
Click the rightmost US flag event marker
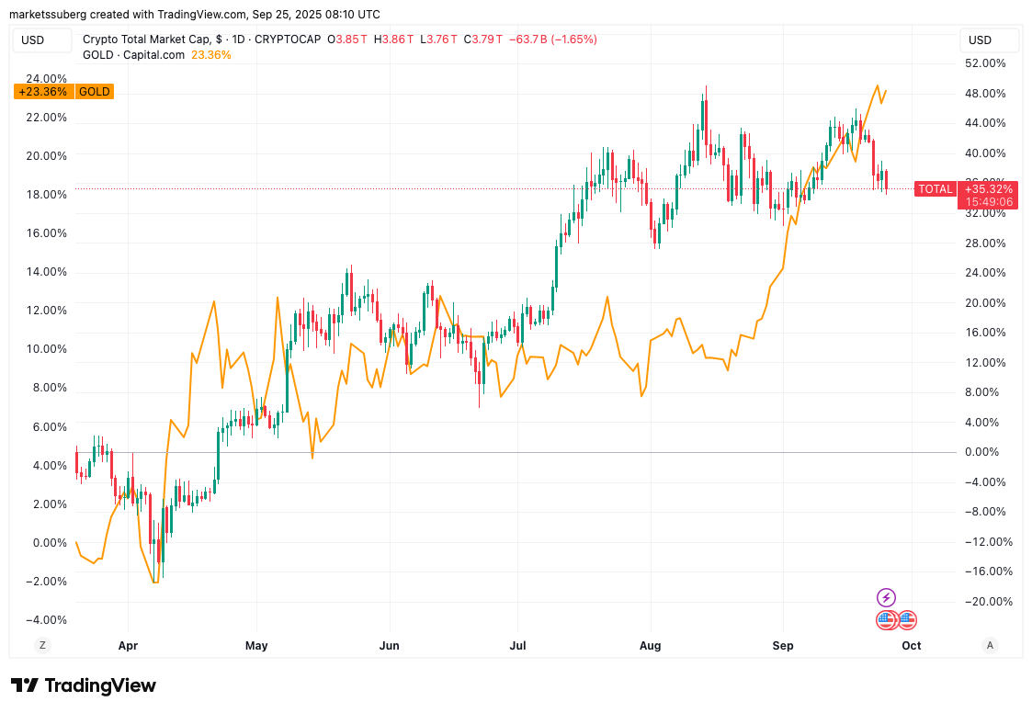pos(906,620)
